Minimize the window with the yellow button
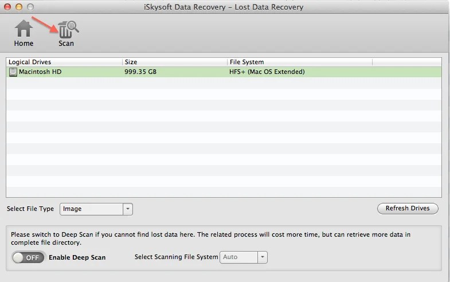 [x=18, y=7]
